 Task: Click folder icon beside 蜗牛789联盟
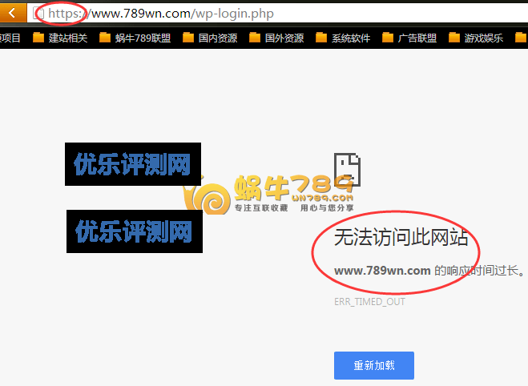(x=105, y=38)
